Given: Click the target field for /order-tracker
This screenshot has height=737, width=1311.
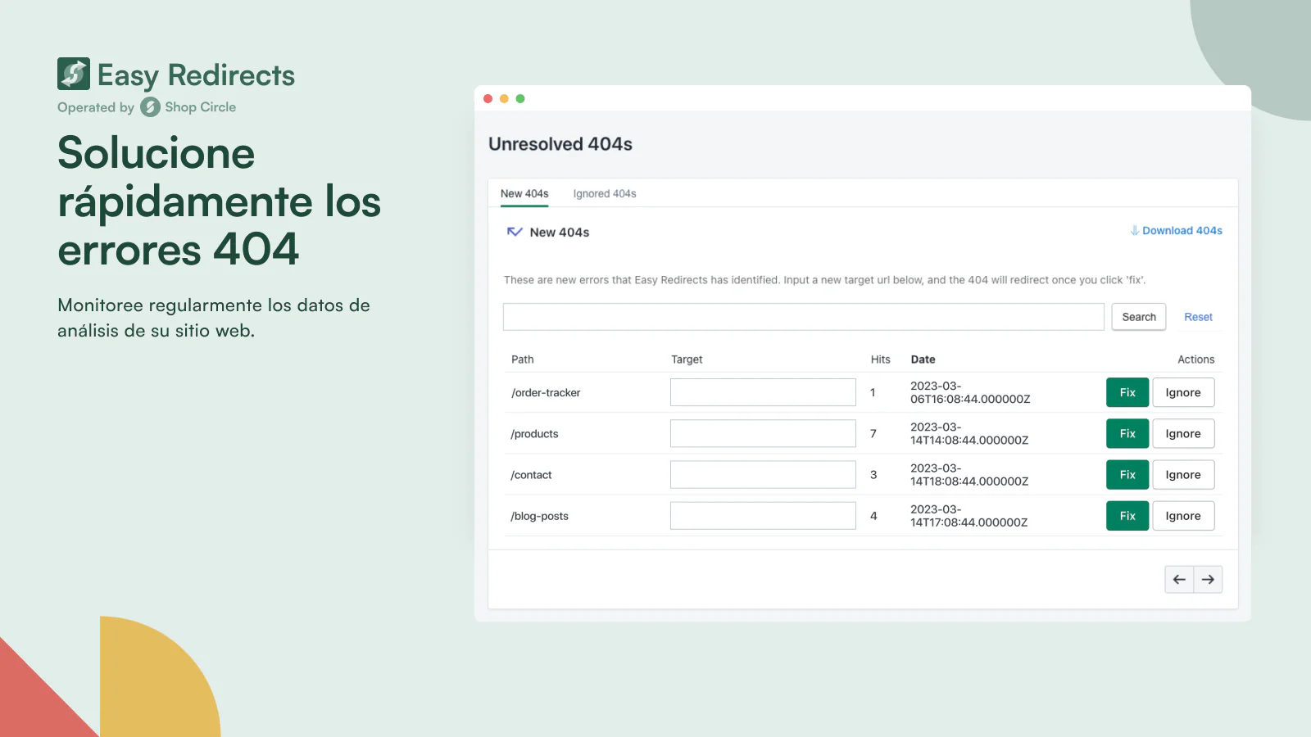Looking at the screenshot, I should tap(763, 392).
